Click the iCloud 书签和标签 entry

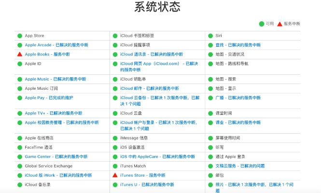pos(137,36)
